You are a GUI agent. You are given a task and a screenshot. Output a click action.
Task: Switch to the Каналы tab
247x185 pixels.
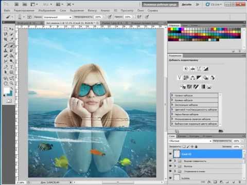(182, 136)
